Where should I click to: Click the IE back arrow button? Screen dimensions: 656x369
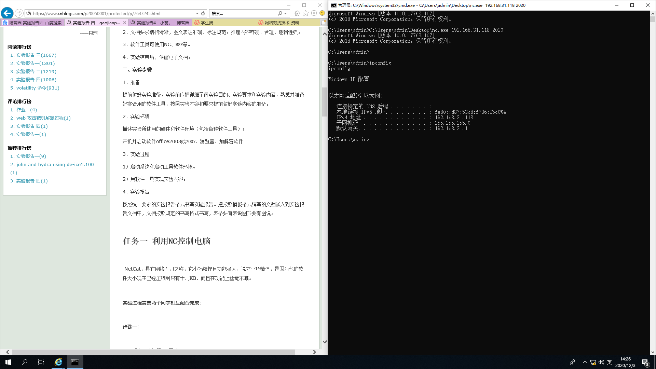pyautogui.click(x=7, y=13)
